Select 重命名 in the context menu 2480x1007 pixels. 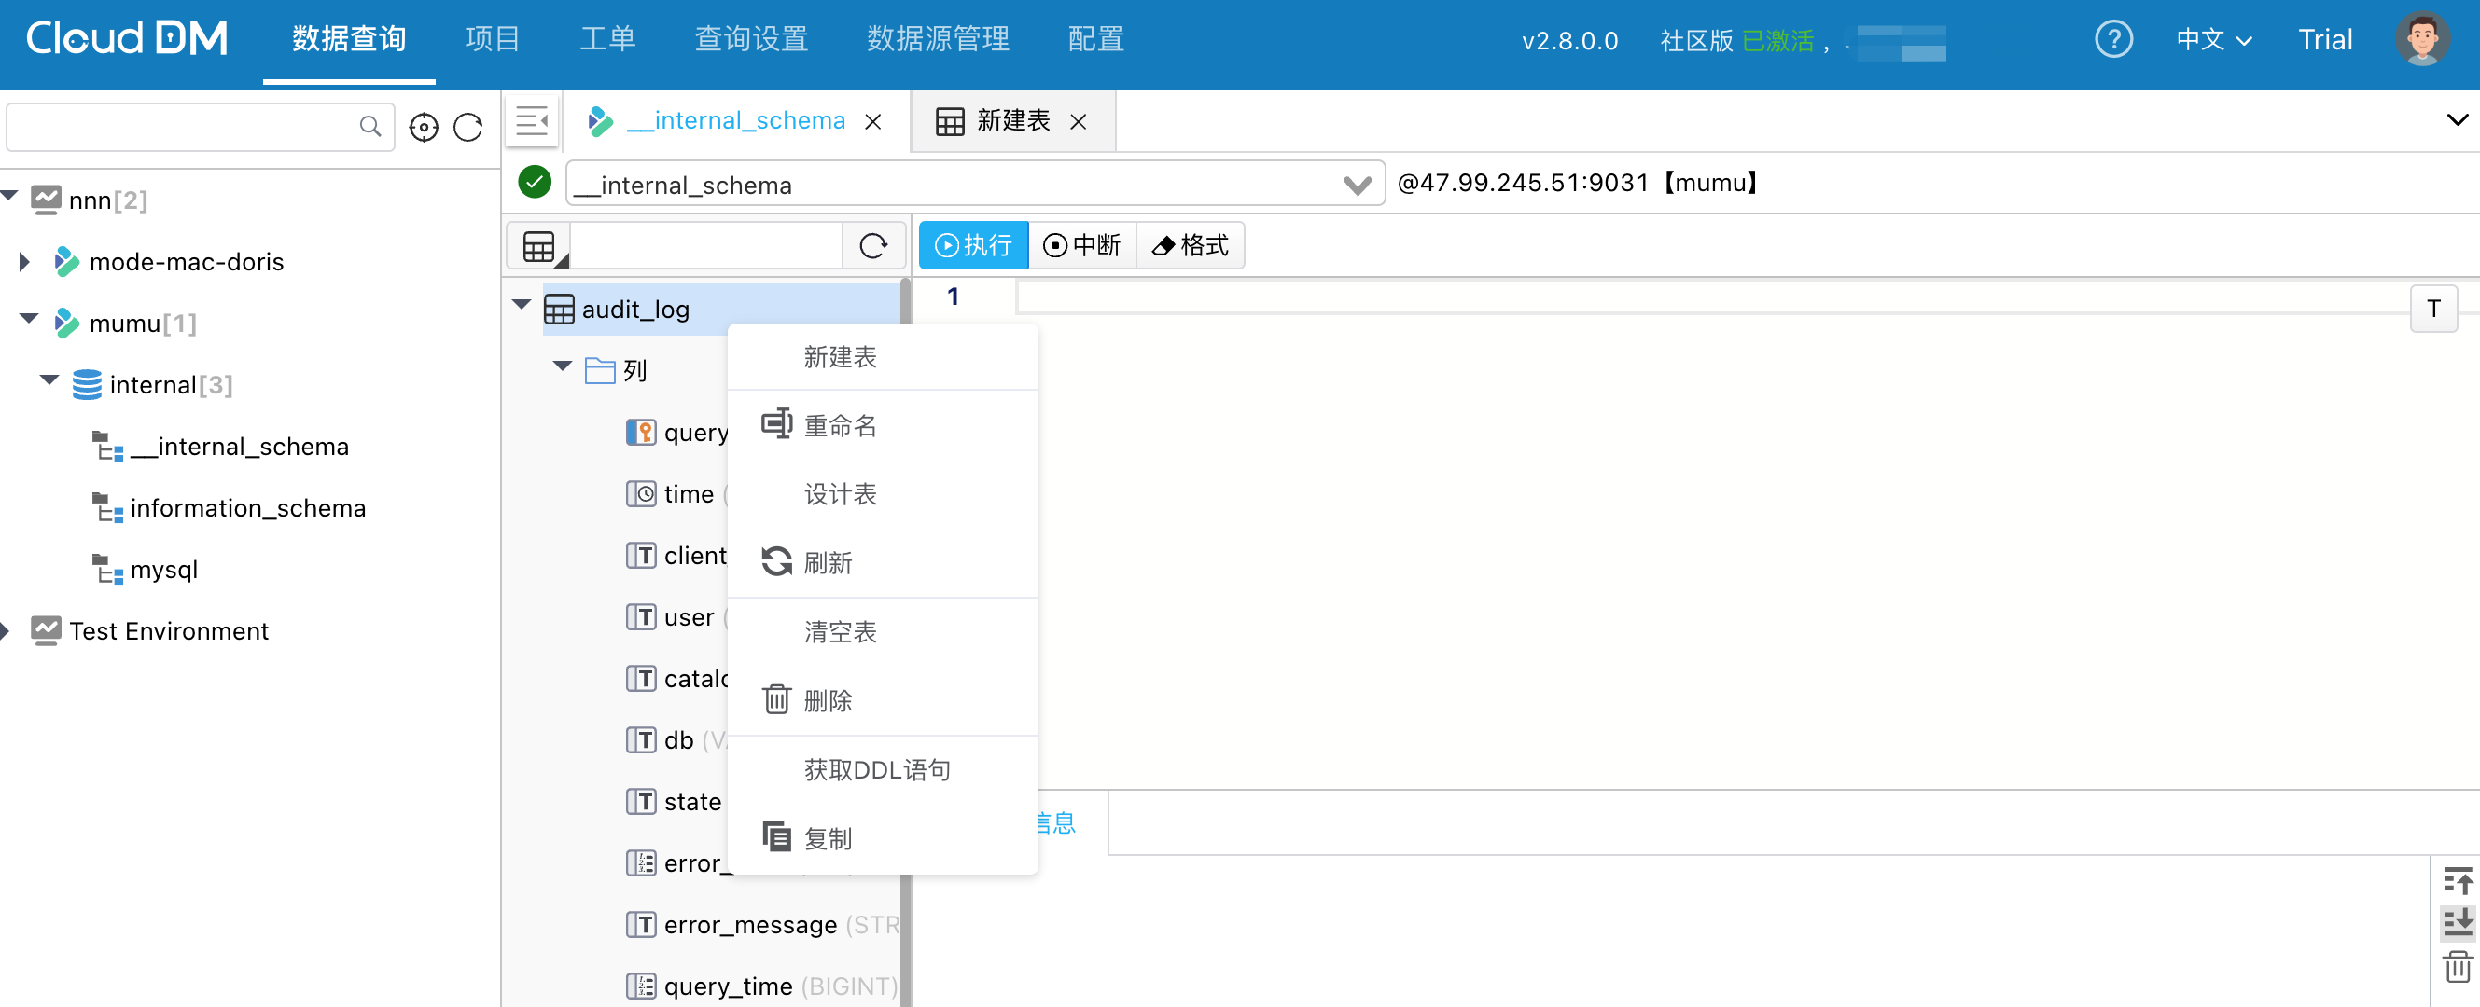pyautogui.click(x=840, y=425)
